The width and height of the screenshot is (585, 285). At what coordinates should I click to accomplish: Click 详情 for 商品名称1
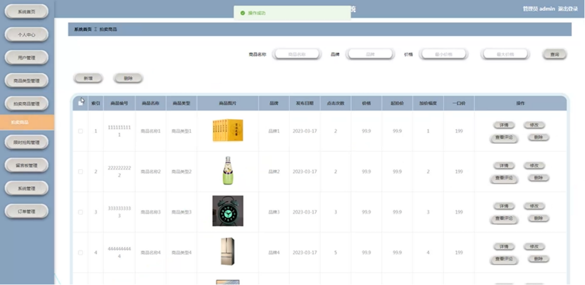pyautogui.click(x=504, y=125)
